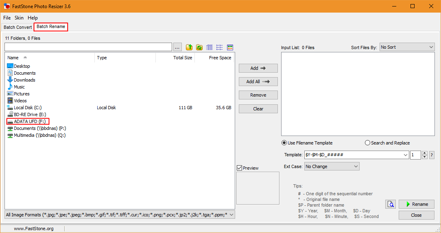Click the Close button
This screenshot has height=233, width=441.
[x=417, y=215]
